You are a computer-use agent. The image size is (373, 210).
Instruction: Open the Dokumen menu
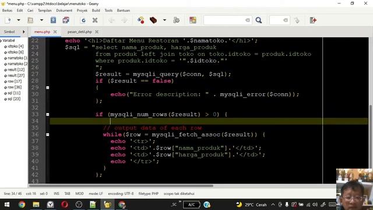pyautogui.click(x=64, y=10)
